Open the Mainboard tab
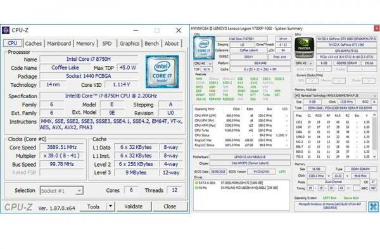Image resolution: width=380 pixels, height=249 pixels. pyautogui.click(x=59, y=44)
